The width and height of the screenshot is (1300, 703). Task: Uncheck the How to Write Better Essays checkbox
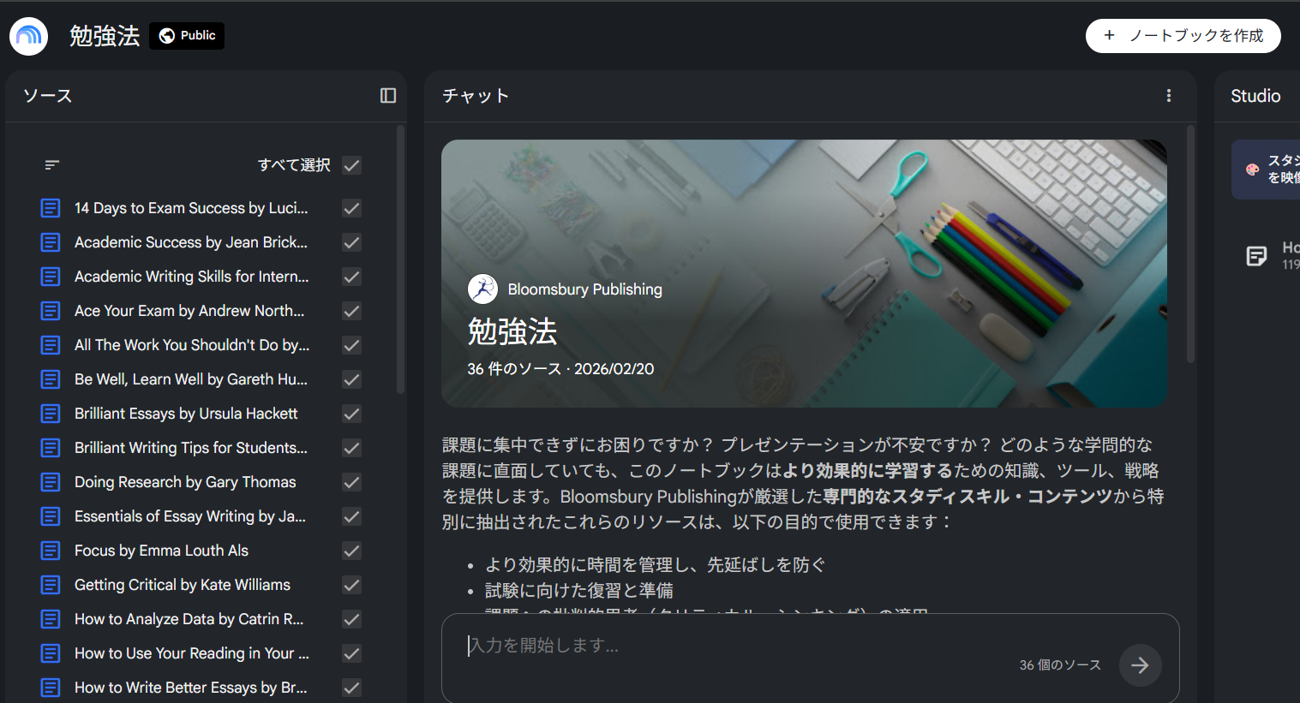tap(351, 688)
